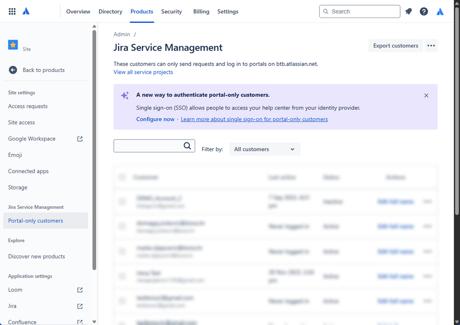Click the main page vertical scrollbar

coord(457,112)
